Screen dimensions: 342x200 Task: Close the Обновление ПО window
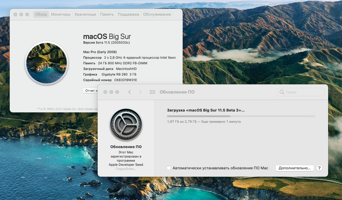tap(105, 92)
